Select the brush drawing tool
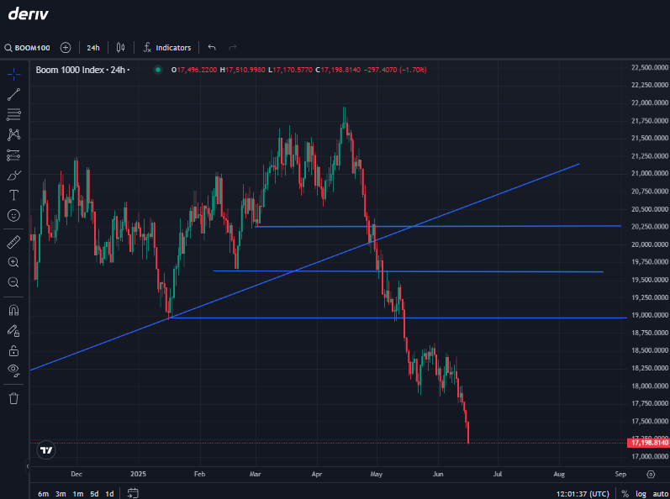This screenshot has width=670, height=499. point(13,175)
